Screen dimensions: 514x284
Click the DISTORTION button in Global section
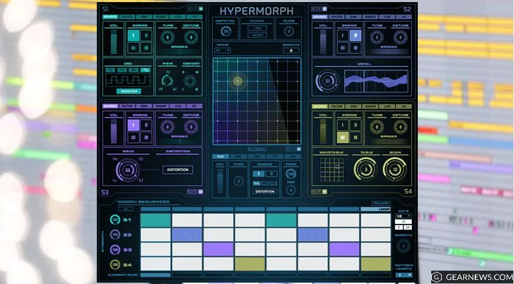click(x=265, y=191)
